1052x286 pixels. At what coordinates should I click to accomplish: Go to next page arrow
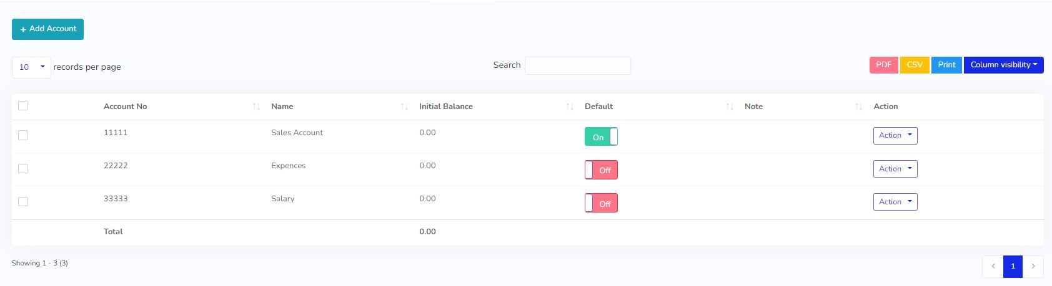(1033, 266)
